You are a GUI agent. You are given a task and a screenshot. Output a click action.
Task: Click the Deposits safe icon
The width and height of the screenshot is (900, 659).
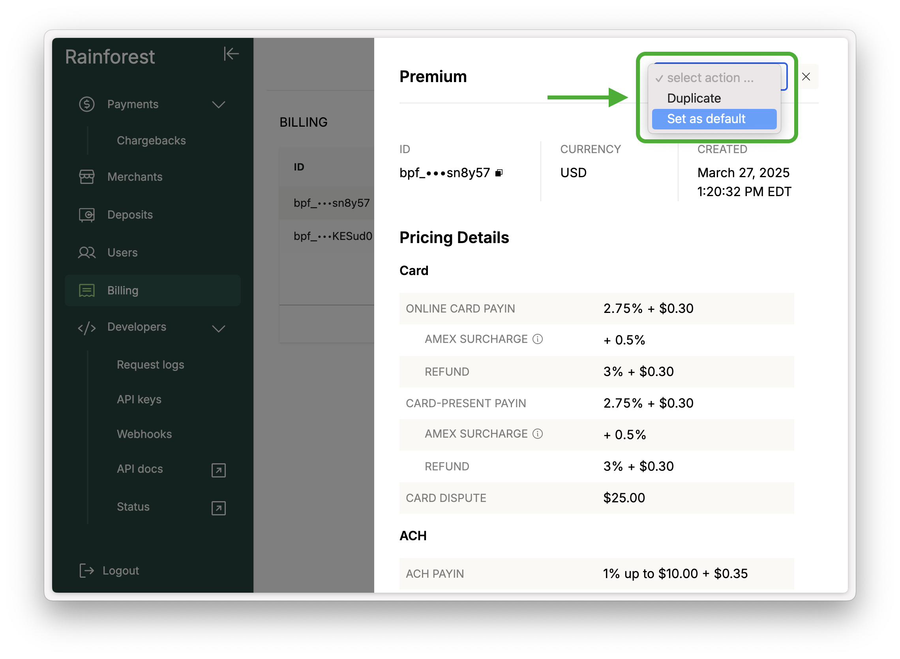(x=86, y=215)
